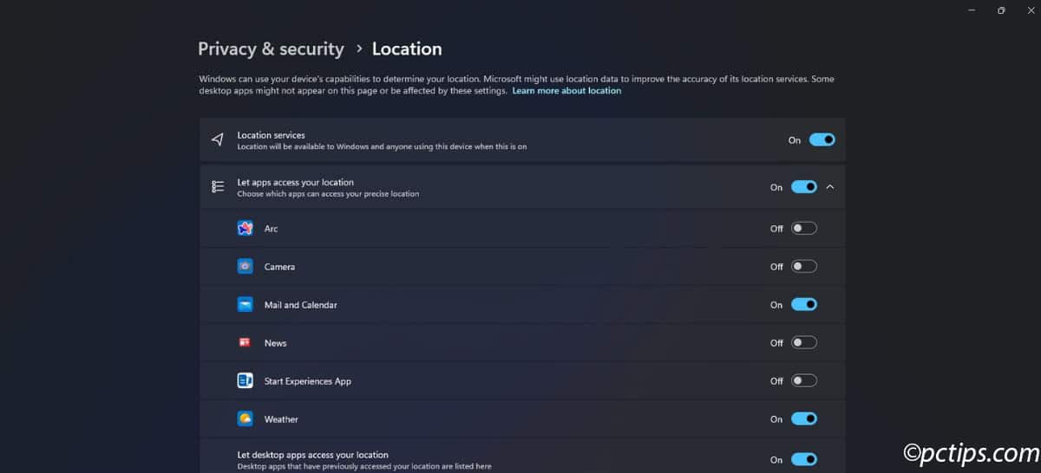Click the News app icon

click(245, 343)
